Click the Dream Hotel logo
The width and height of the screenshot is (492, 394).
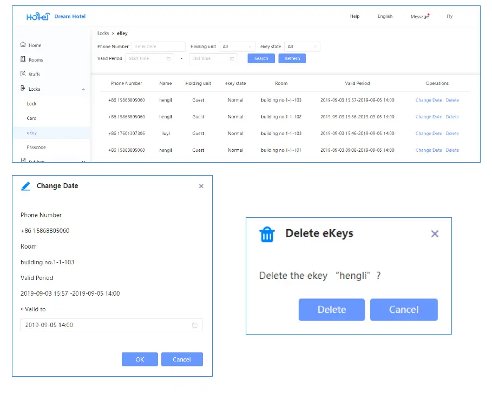38,17
